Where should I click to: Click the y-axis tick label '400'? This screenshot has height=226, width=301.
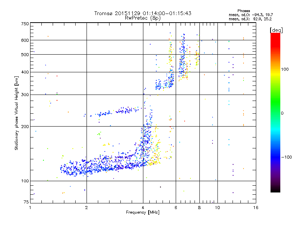point(25,72)
